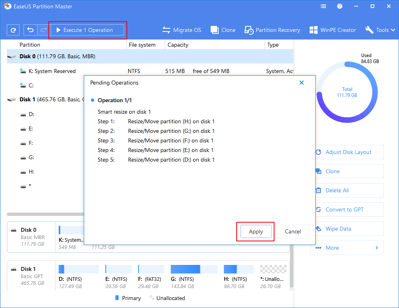Click the Total 111.79 GB usage ring
Image resolution: width=399 pixels, height=308 pixels.
click(347, 92)
